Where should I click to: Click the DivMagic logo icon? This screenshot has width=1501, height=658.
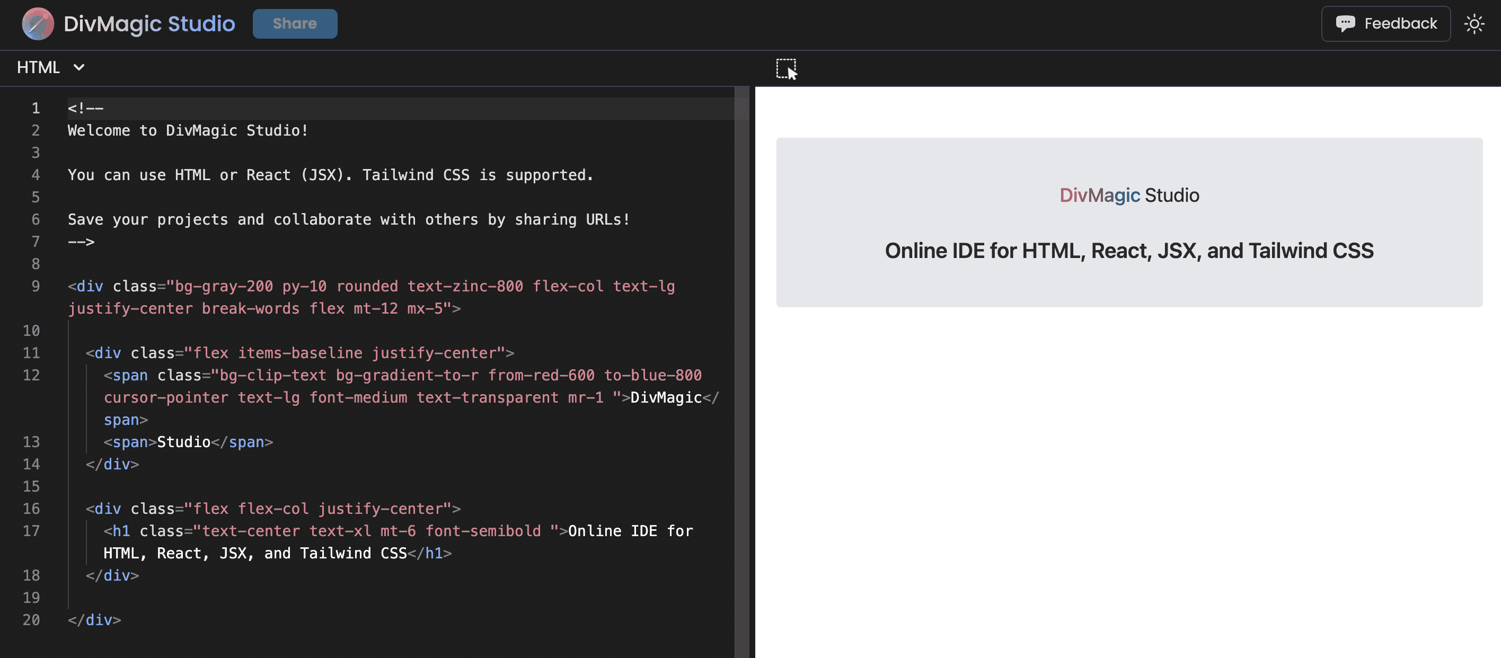(38, 23)
